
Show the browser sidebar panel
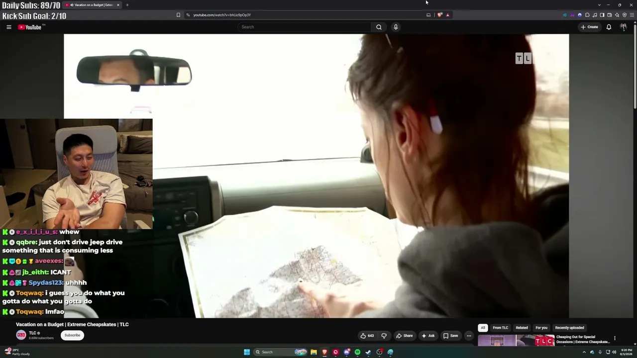click(x=602, y=15)
